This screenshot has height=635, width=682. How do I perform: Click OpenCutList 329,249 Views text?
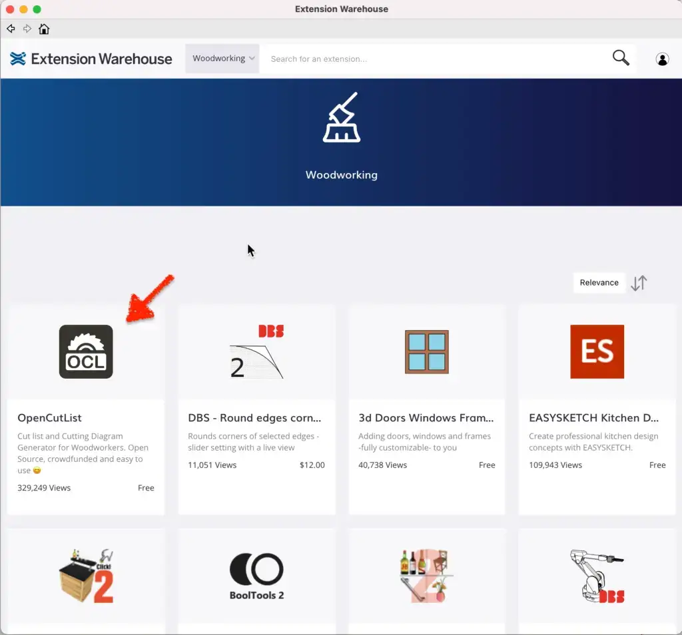[44, 488]
